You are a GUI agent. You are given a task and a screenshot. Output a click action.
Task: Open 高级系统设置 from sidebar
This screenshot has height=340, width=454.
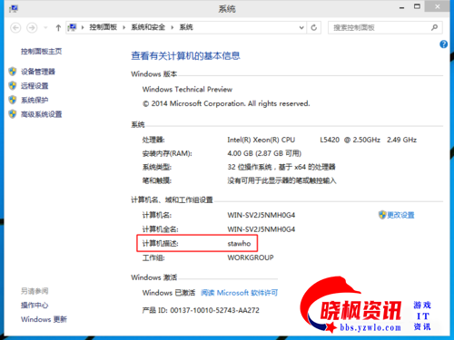click(41, 114)
